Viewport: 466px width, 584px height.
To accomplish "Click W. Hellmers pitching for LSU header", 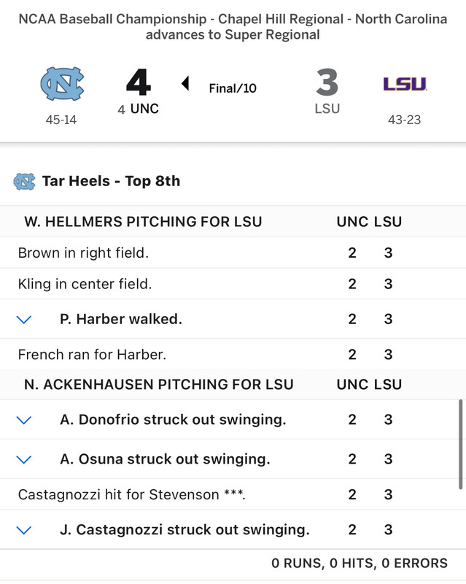I will click(143, 222).
